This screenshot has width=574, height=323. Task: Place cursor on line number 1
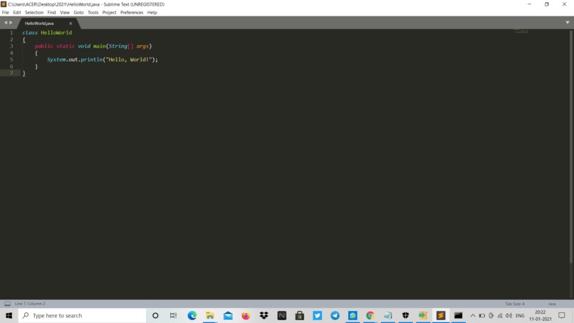[11, 33]
